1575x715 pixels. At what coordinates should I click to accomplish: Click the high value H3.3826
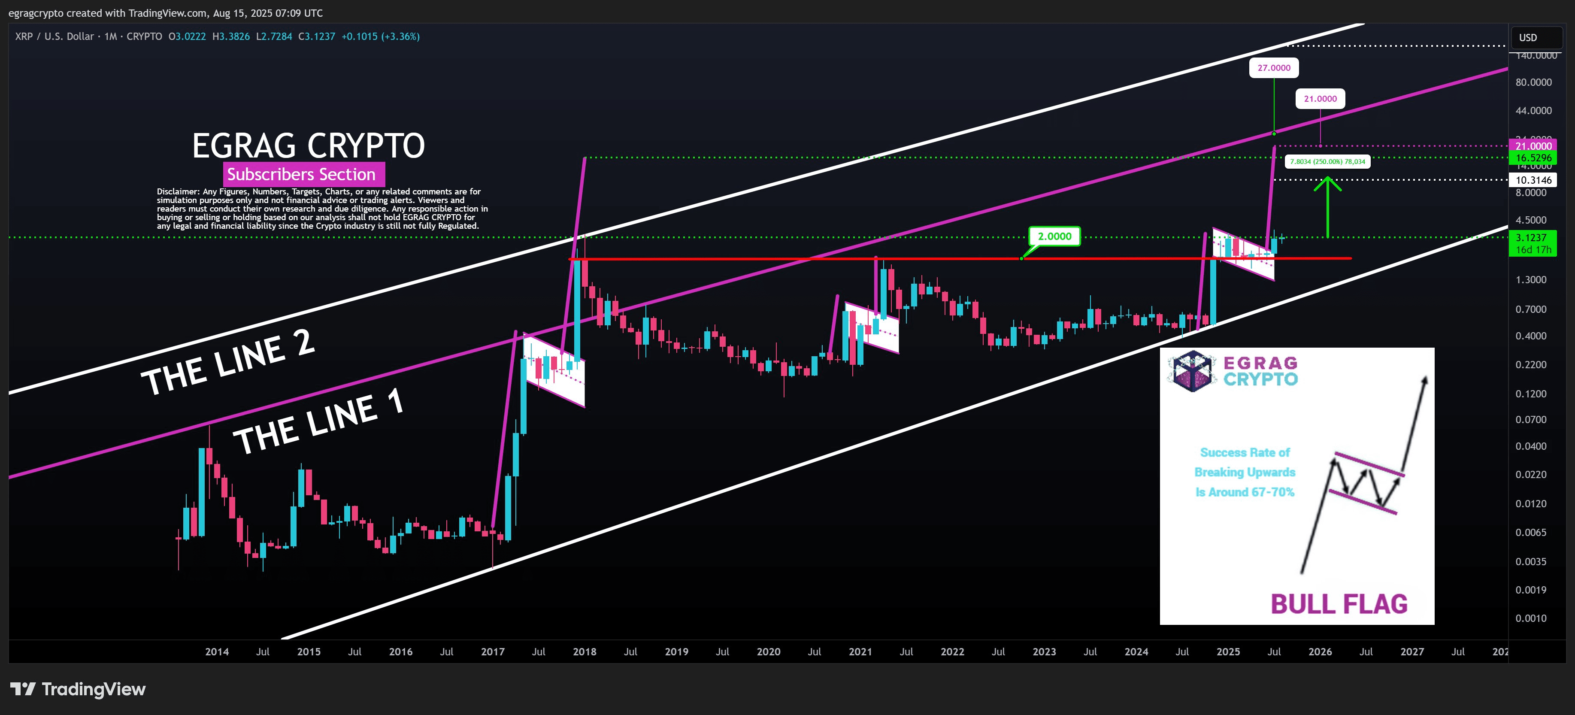231,37
